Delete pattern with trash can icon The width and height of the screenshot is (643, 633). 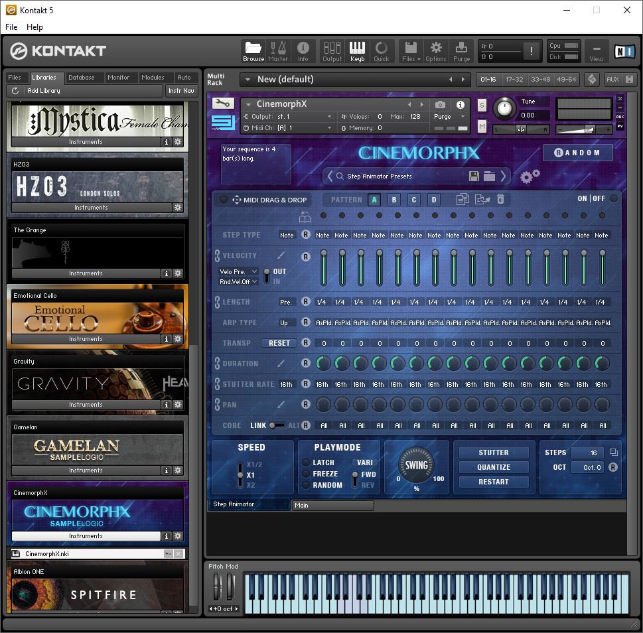(x=500, y=199)
